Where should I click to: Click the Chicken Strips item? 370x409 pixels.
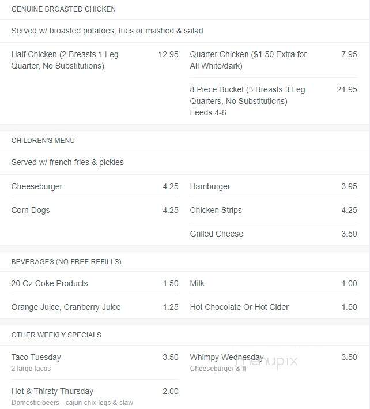[x=273, y=210]
